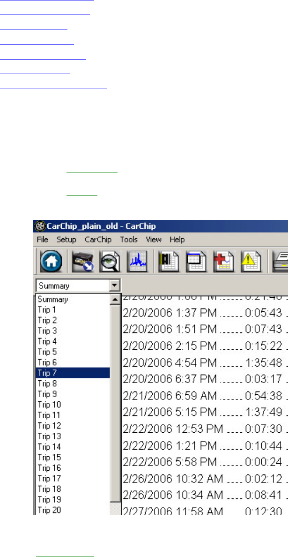Open the red cross accident log icon
This screenshot has width=288, height=557.
224,261
